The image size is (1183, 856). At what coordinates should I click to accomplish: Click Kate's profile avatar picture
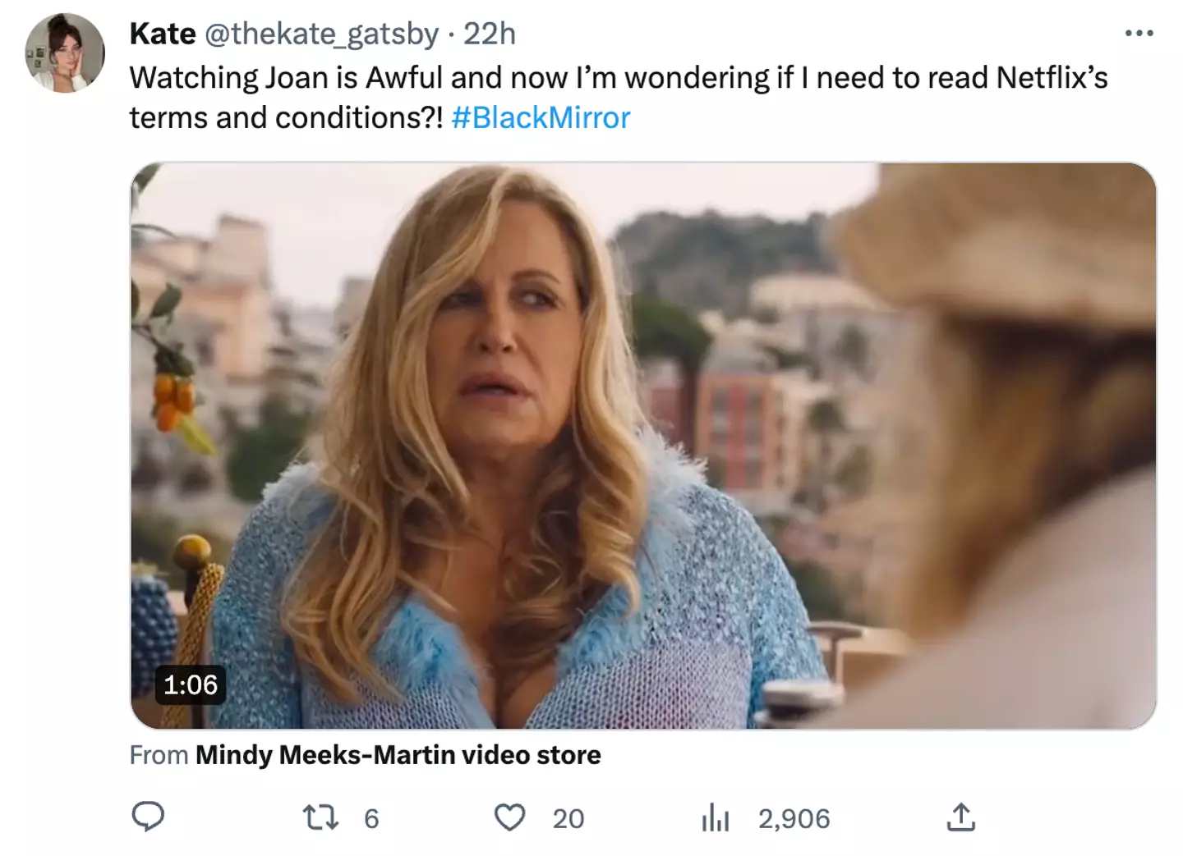click(x=65, y=53)
